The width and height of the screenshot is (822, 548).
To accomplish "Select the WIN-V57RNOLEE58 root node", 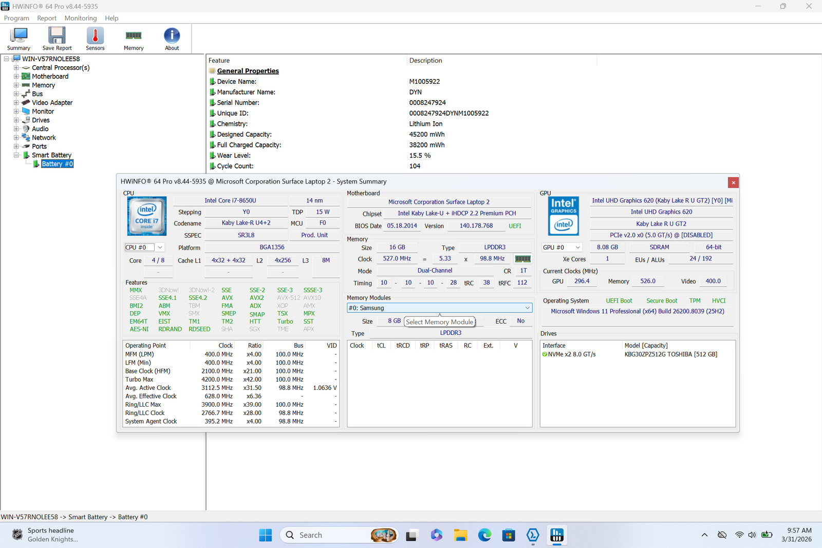I will point(51,59).
